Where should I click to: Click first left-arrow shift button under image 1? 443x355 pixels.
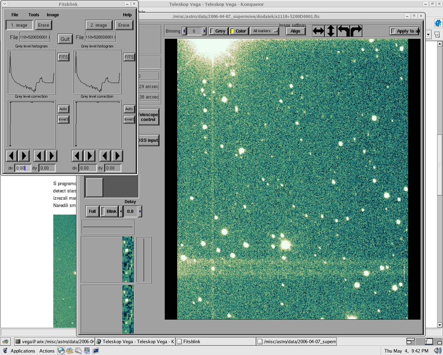click(x=11, y=156)
